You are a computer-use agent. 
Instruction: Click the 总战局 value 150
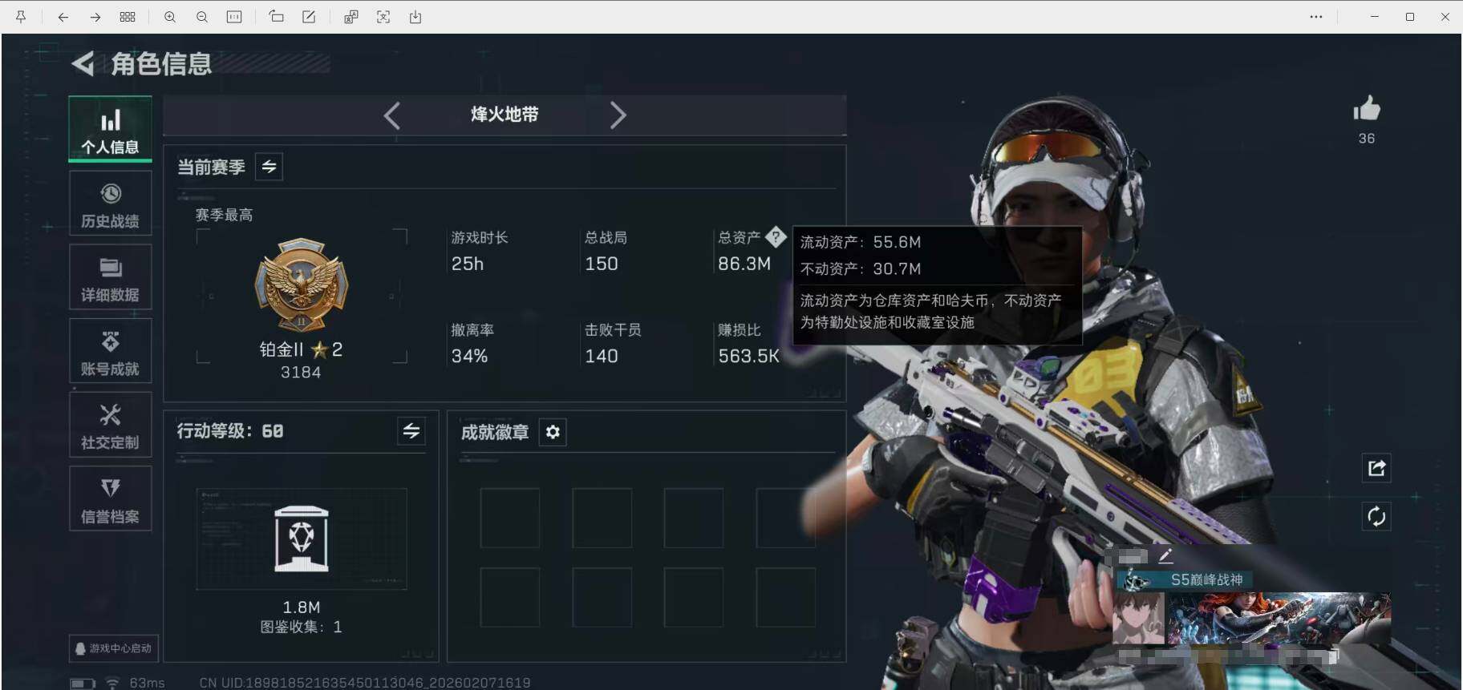(x=602, y=264)
